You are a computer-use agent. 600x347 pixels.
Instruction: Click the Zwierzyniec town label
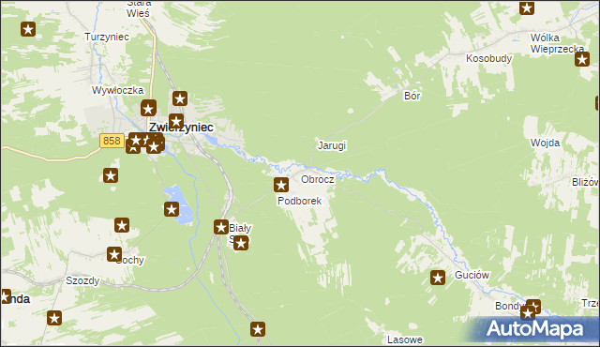click(x=181, y=127)
